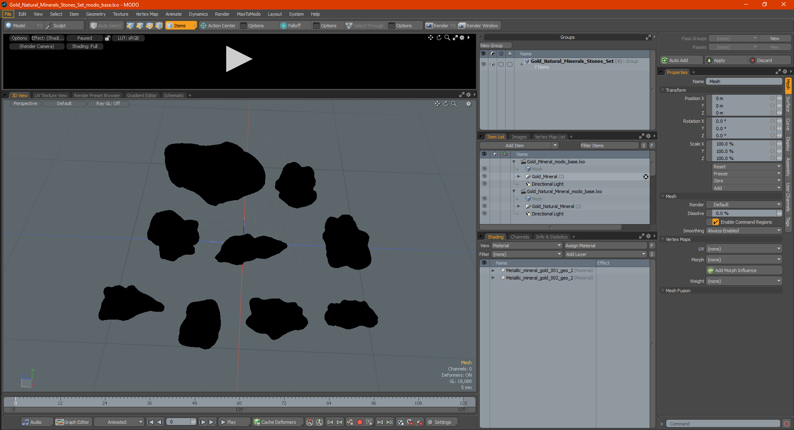This screenshot has height=430, width=794.
Task: Toggle visibility of Gold_Natural_Minerals_Stones_Set group
Action: pos(483,64)
